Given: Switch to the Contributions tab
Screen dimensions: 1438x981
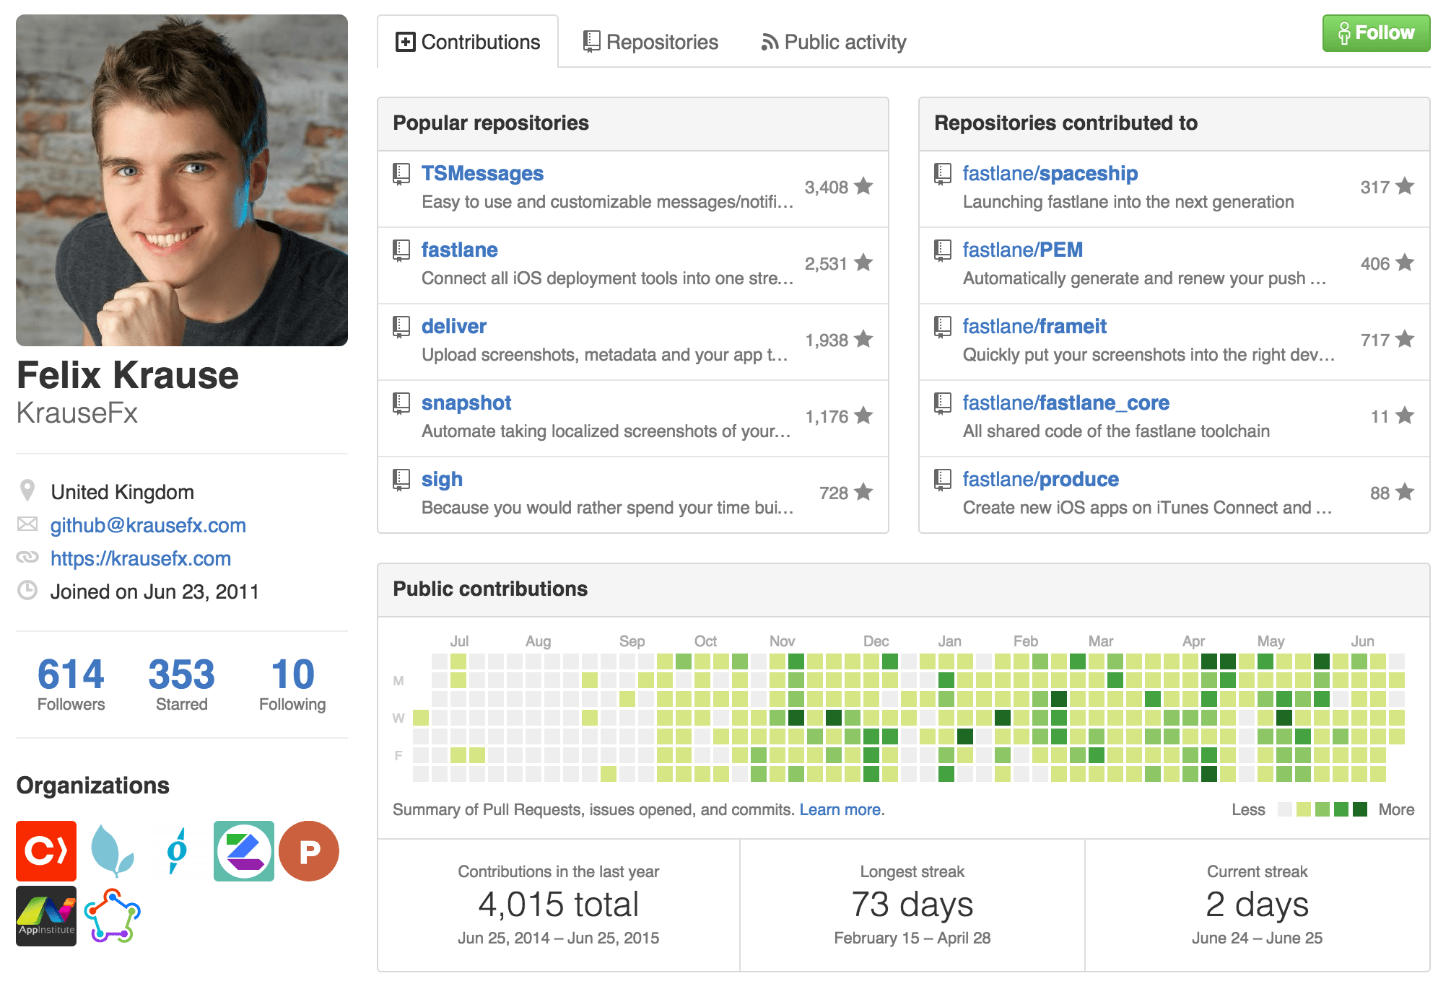Looking at the screenshot, I should [x=468, y=42].
